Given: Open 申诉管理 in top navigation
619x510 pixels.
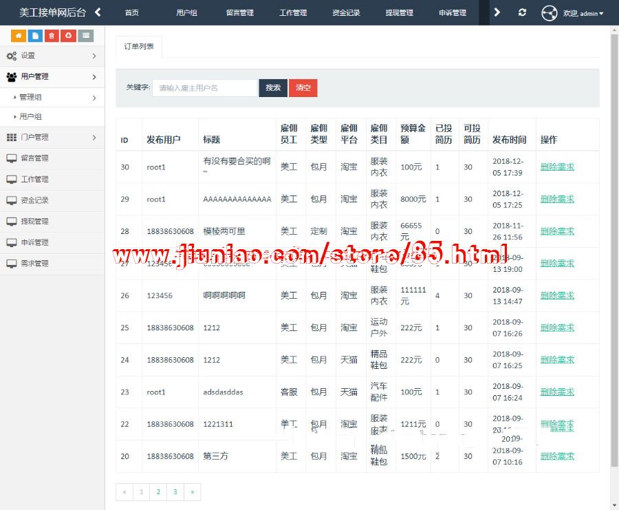Looking at the screenshot, I should click(x=453, y=12).
